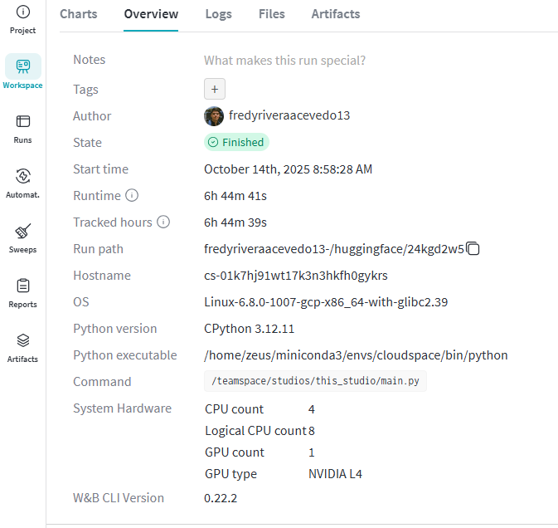Open Artifacts from the sidebar
The image size is (558, 528).
(x=22, y=349)
